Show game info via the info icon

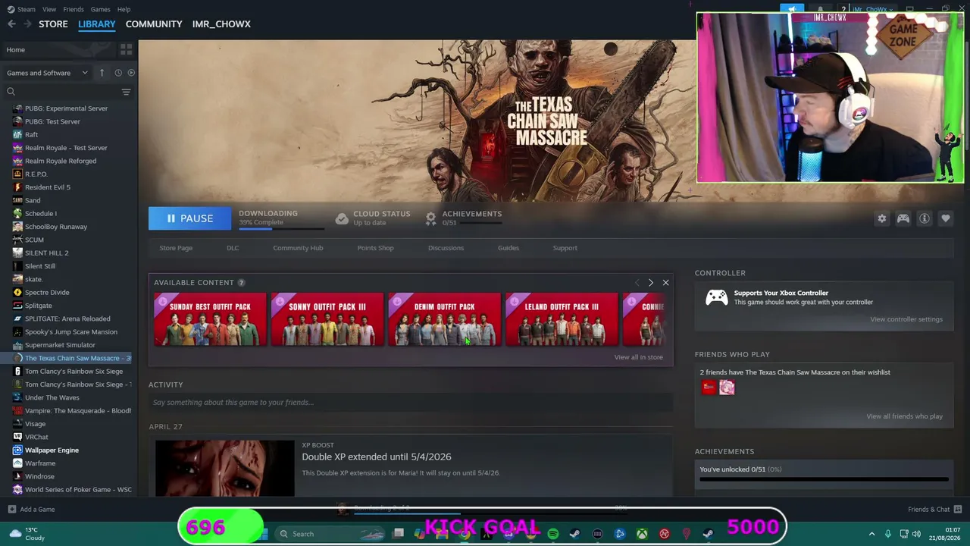tap(925, 218)
